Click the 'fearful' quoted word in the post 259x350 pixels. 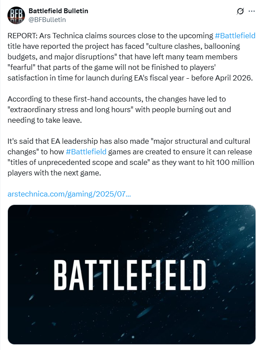pos(22,67)
